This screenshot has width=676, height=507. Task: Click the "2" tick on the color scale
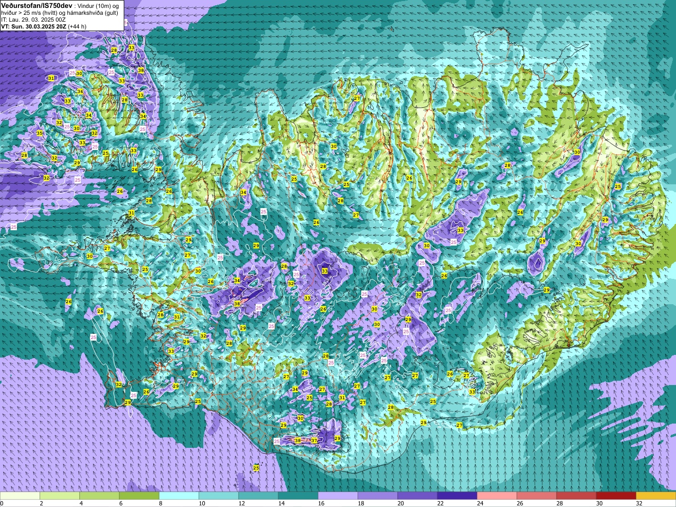tap(41, 503)
